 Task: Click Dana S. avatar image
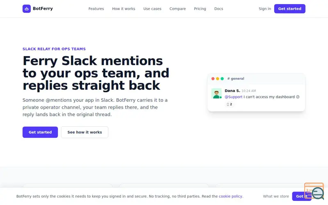[x=216, y=93]
